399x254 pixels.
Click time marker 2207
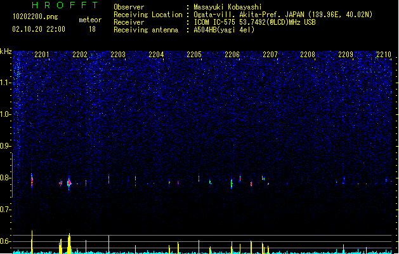tap(270, 55)
